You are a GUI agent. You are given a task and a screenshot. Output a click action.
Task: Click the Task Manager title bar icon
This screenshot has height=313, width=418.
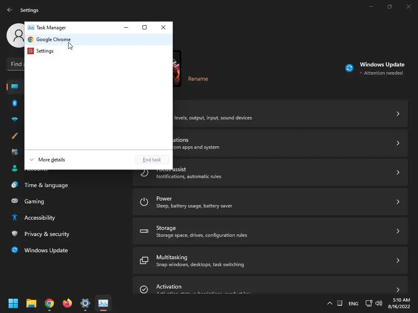point(31,27)
